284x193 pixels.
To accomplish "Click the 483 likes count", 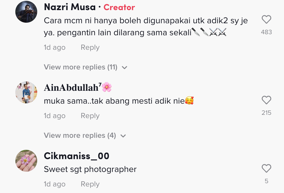I will pos(266,32).
